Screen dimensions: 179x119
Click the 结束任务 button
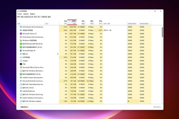point(157,107)
